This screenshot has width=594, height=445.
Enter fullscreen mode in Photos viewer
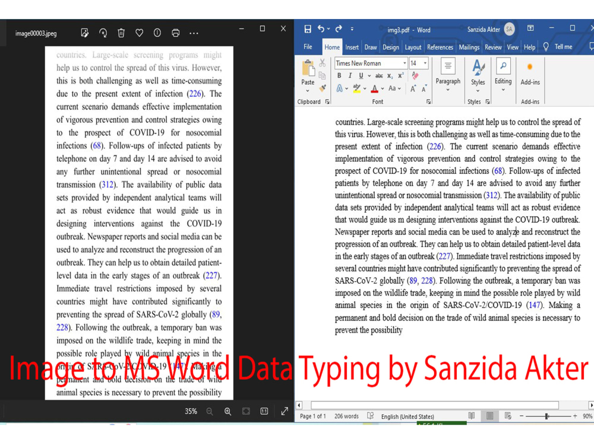point(285,411)
